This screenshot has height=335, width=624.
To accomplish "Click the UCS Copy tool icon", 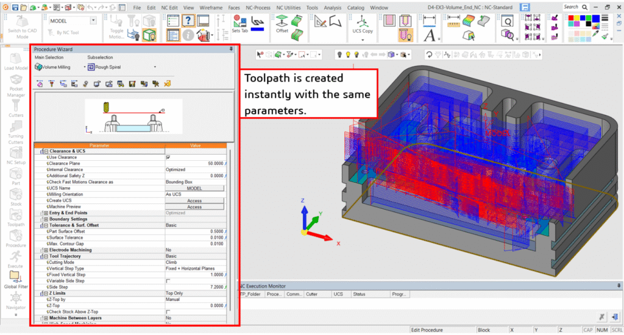I will click(363, 20).
